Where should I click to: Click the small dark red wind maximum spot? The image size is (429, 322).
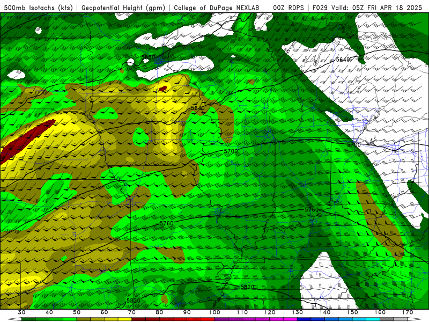point(163,89)
